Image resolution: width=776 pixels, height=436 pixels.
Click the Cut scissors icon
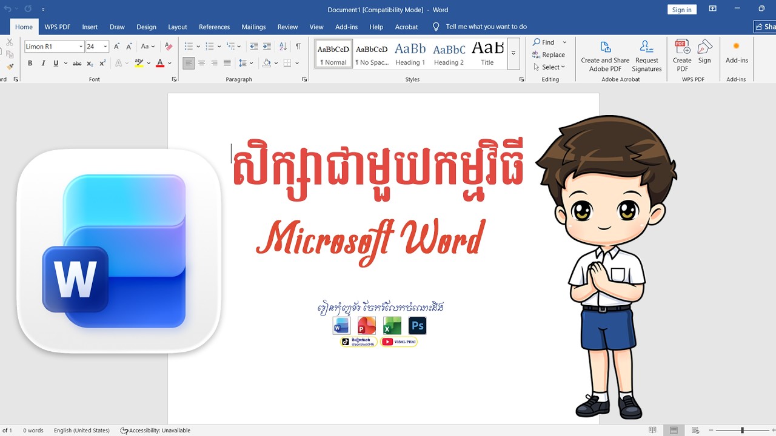pos(10,42)
